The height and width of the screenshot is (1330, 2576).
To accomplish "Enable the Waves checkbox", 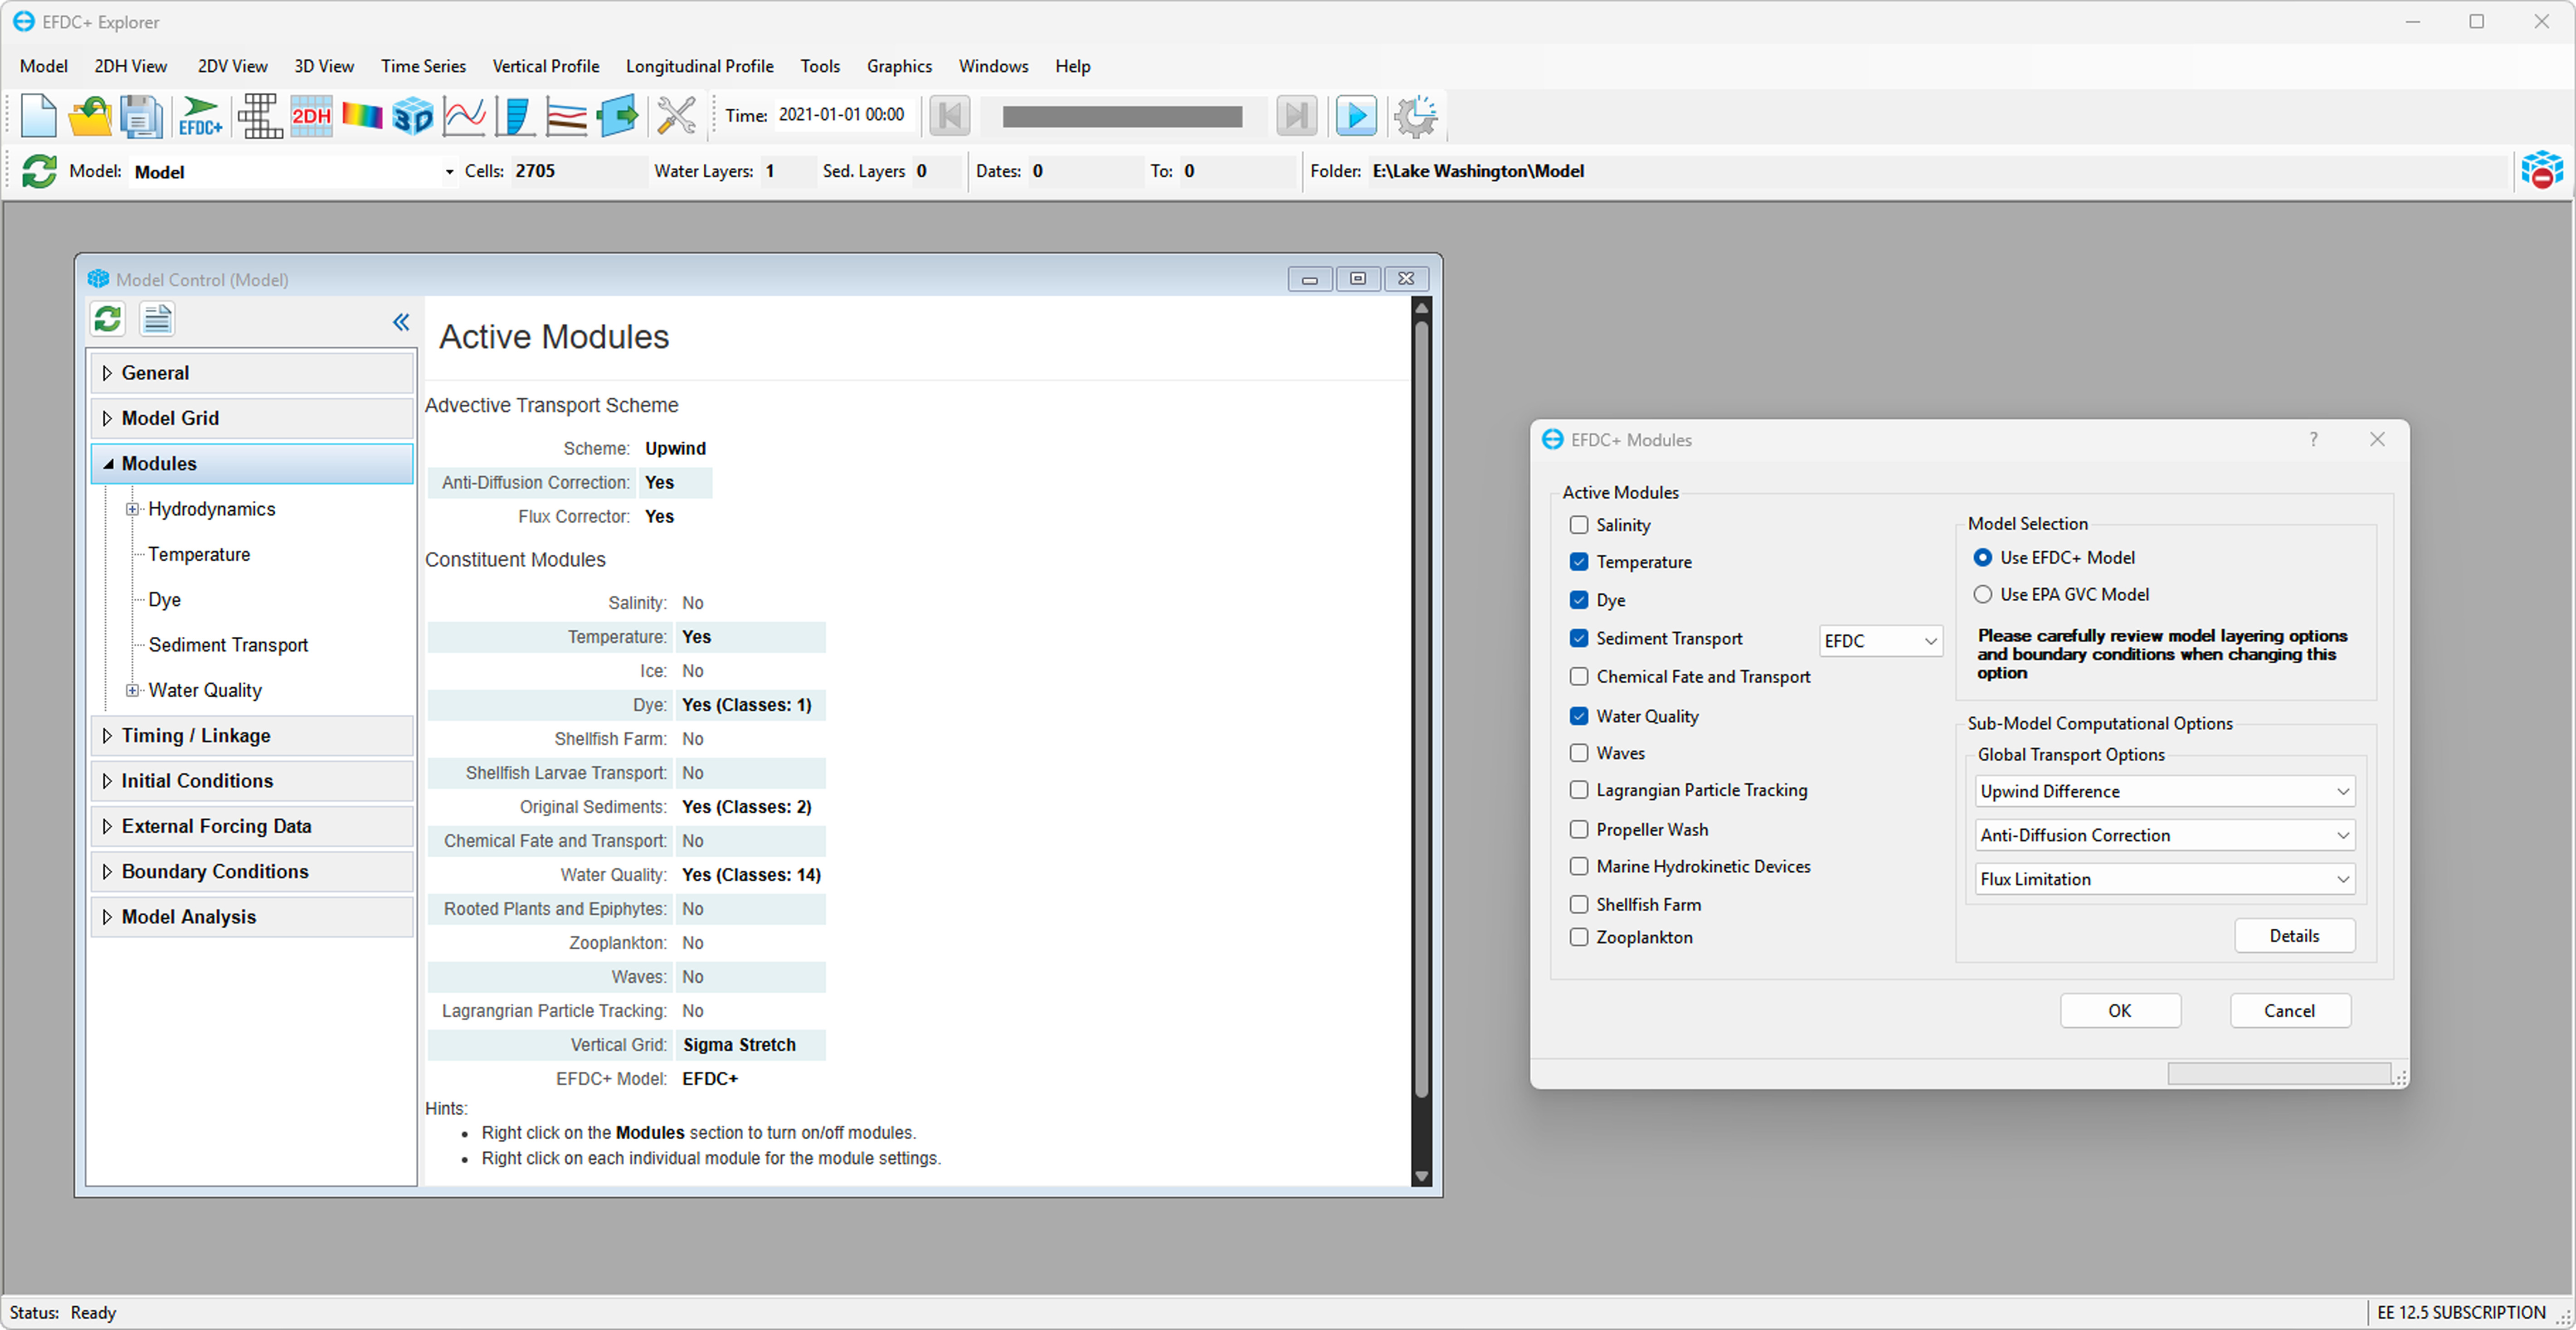I will [x=1578, y=753].
